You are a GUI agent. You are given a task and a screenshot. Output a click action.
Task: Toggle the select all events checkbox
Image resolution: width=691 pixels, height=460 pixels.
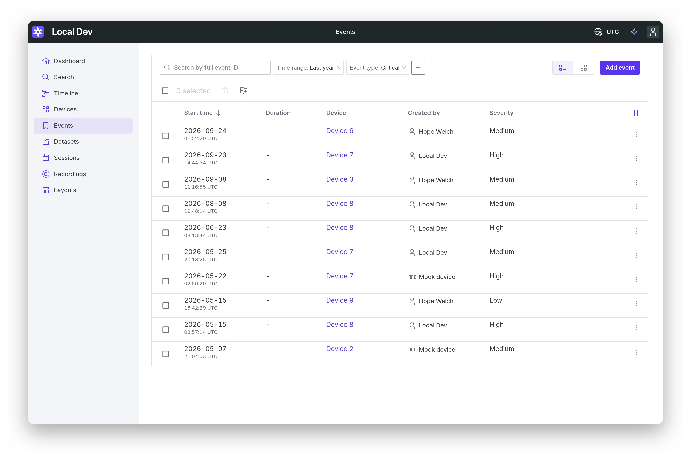[165, 91]
